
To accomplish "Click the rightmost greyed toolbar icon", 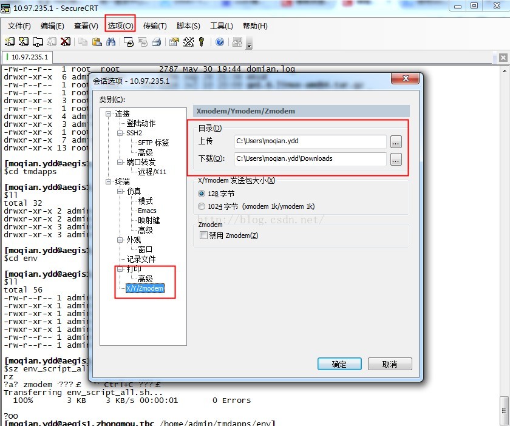I will tap(237, 42).
